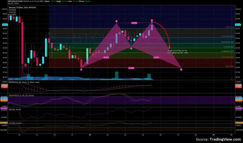This screenshot has height=143, width=243.
Task: Click the Fibonacci 0.236(89.89) level label
Action: coord(227,57)
